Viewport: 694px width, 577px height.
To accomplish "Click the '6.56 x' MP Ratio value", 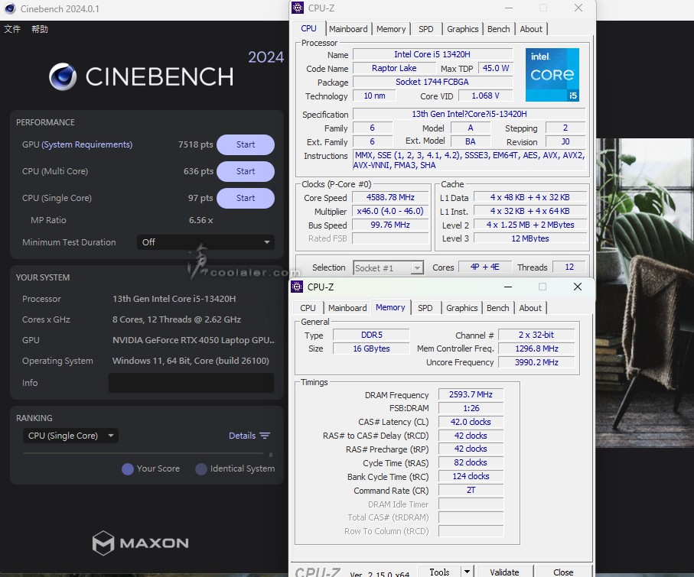I will (x=201, y=220).
